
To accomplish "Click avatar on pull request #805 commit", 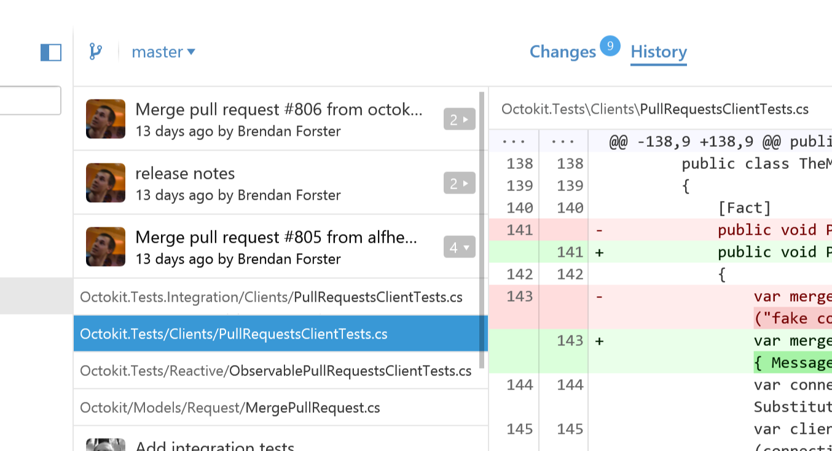I will (x=106, y=246).
